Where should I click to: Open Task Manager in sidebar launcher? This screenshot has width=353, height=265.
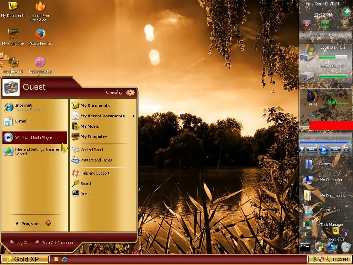pos(323,224)
